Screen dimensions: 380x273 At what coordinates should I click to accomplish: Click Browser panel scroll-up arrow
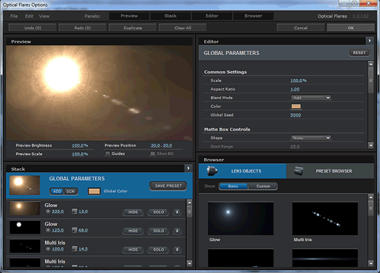370,197
